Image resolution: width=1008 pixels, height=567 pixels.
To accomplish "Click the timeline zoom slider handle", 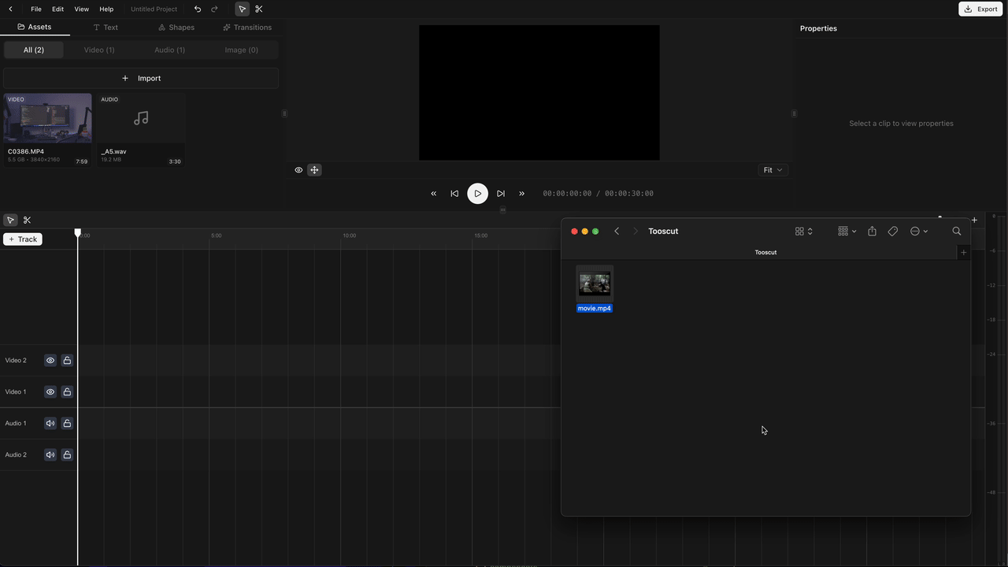I will [939, 217].
